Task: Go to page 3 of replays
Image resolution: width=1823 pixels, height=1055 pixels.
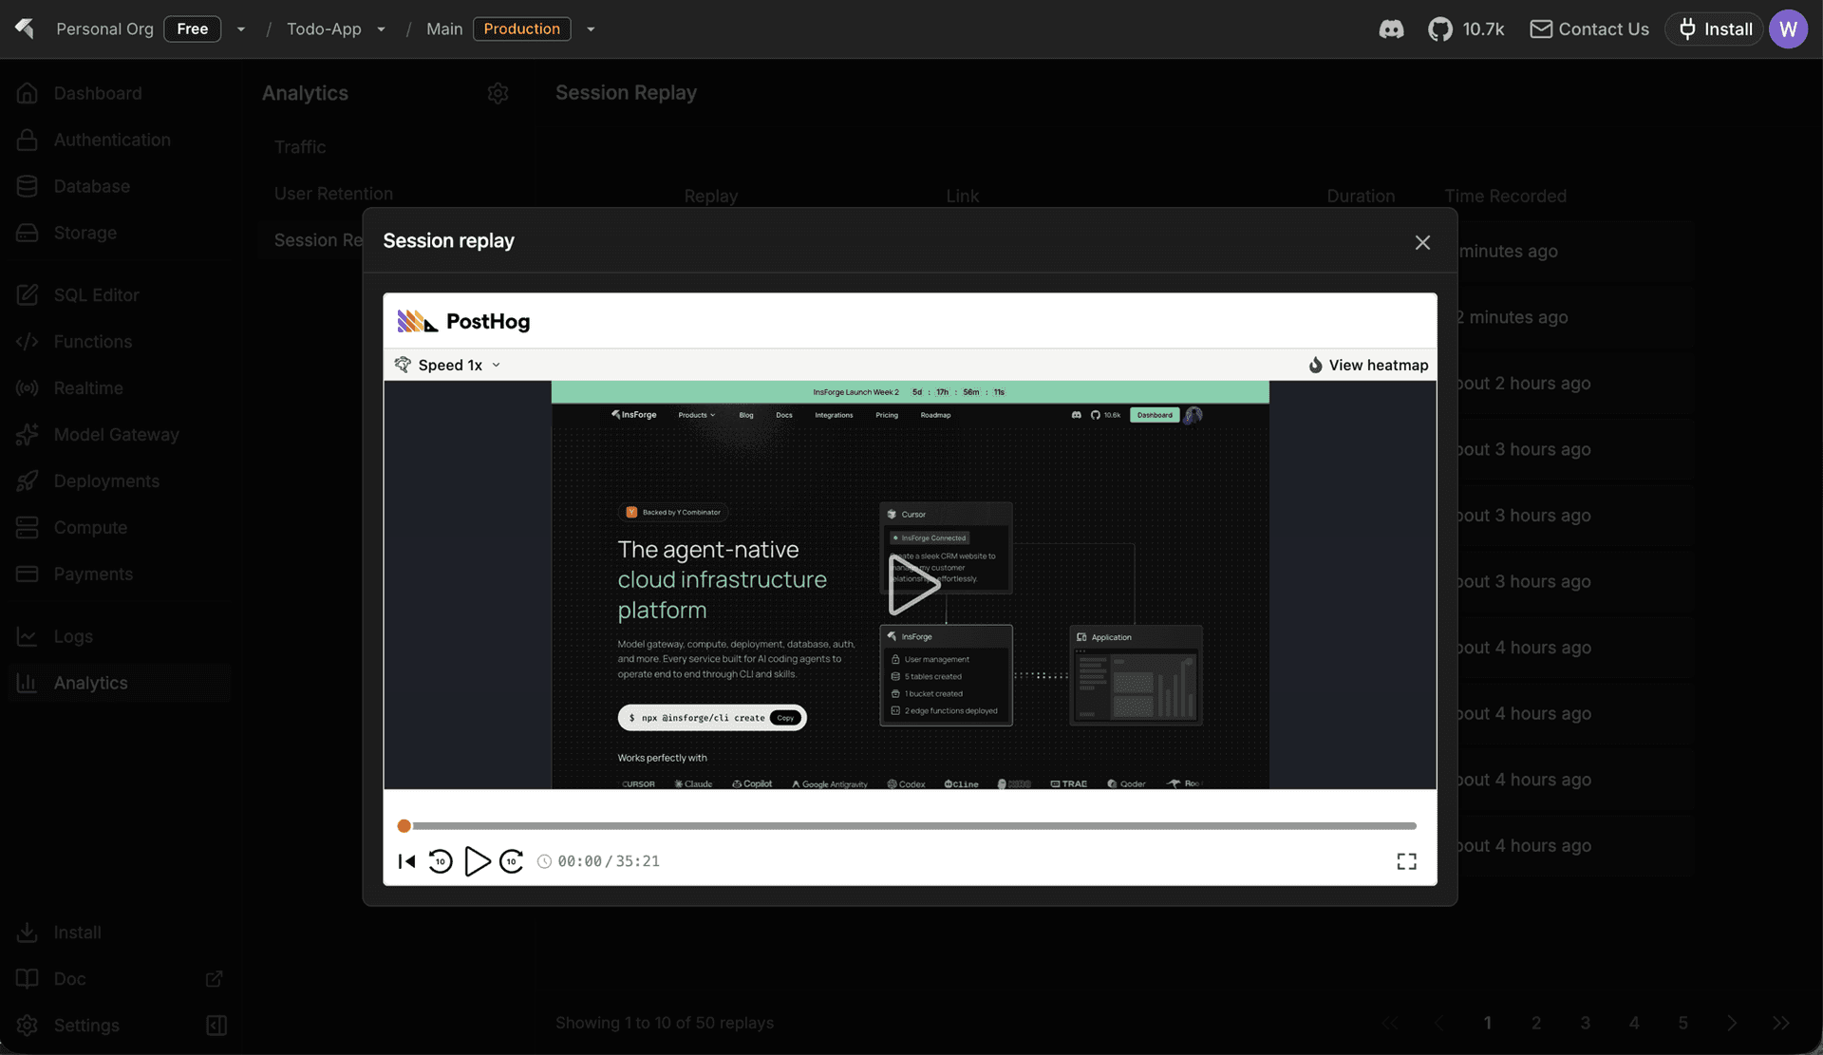Action: (x=1585, y=1023)
